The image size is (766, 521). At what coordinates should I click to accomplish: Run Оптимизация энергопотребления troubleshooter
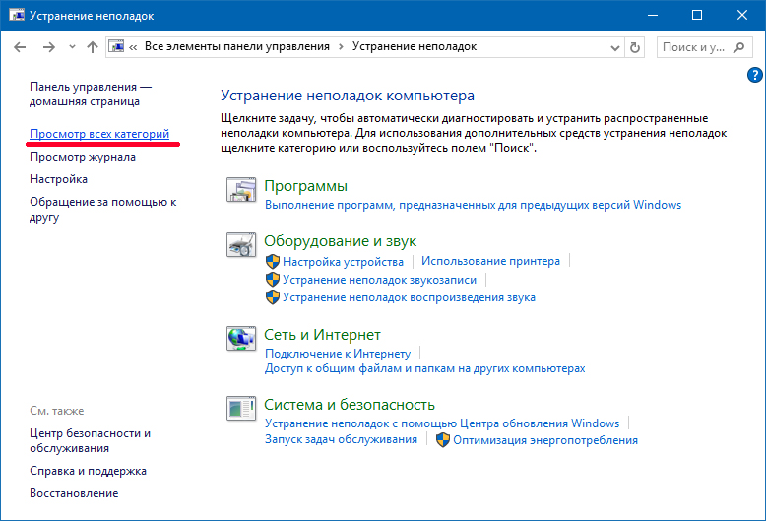545,440
